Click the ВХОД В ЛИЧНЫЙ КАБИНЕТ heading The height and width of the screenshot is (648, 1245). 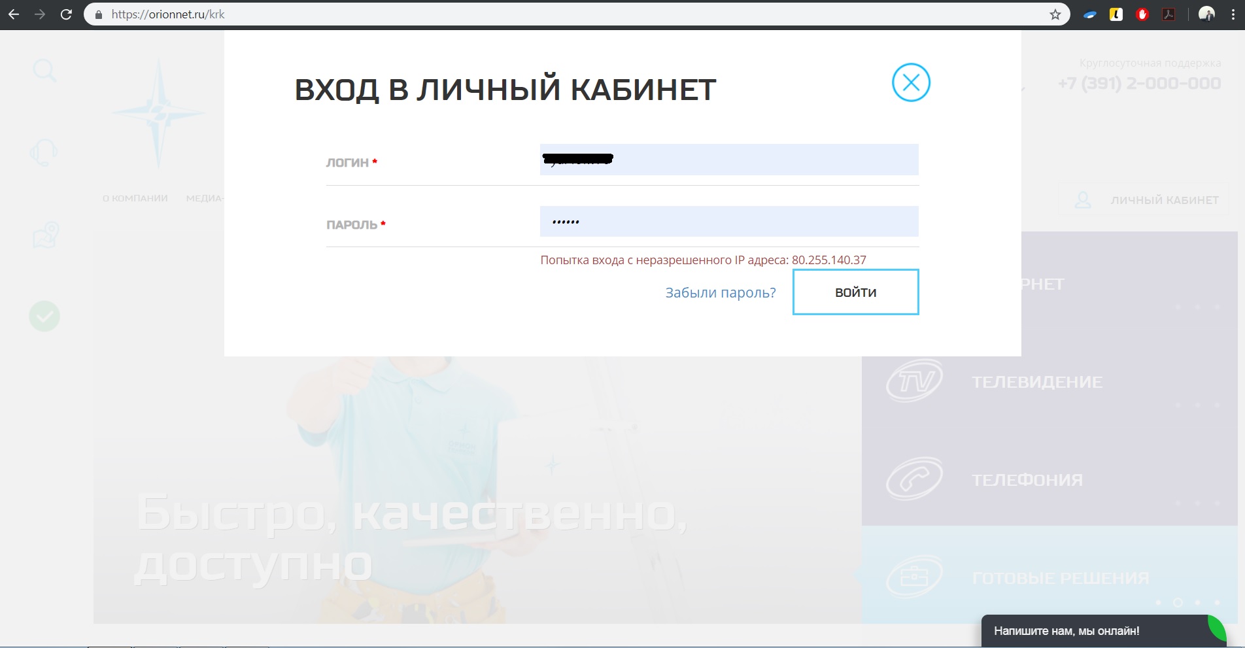(505, 90)
